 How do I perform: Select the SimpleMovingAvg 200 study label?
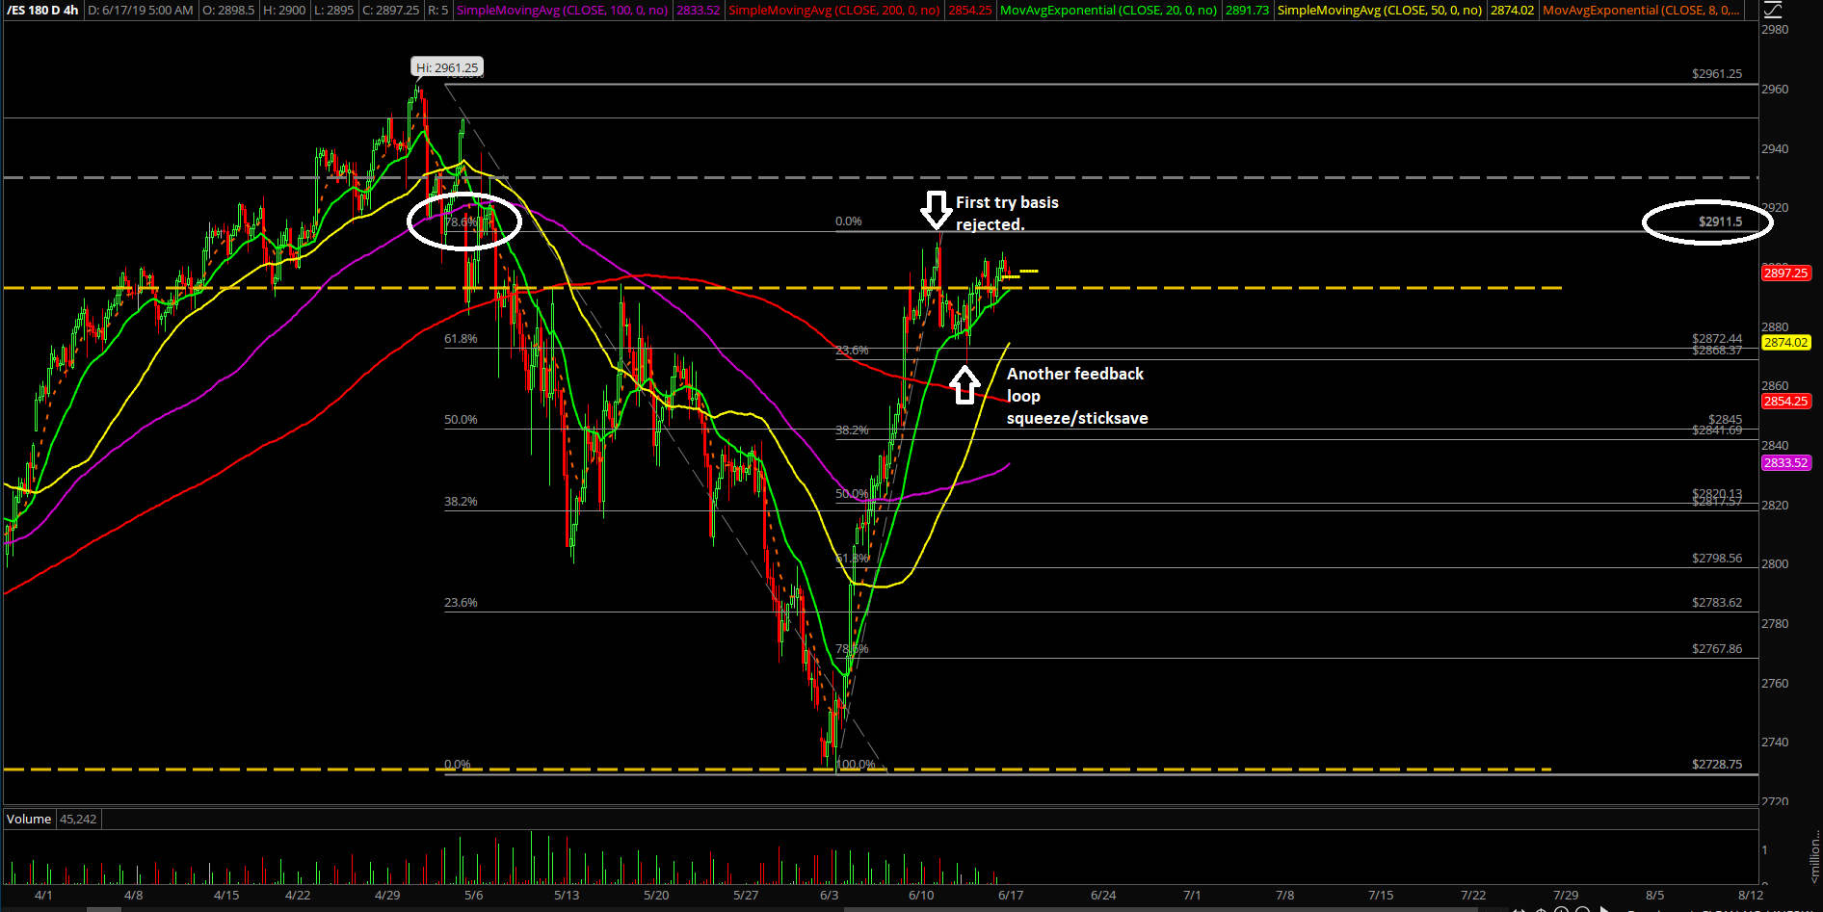point(833,11)
